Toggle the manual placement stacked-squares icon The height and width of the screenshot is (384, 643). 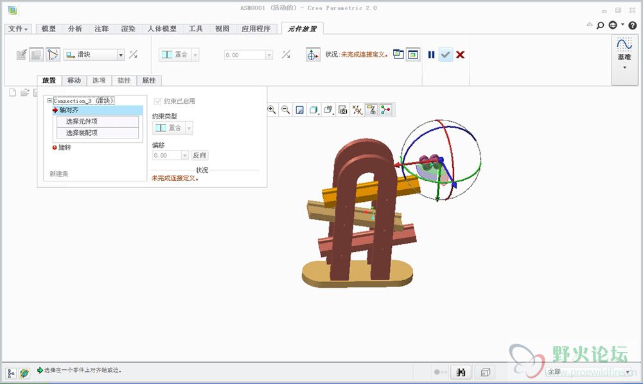click(37, 54)
